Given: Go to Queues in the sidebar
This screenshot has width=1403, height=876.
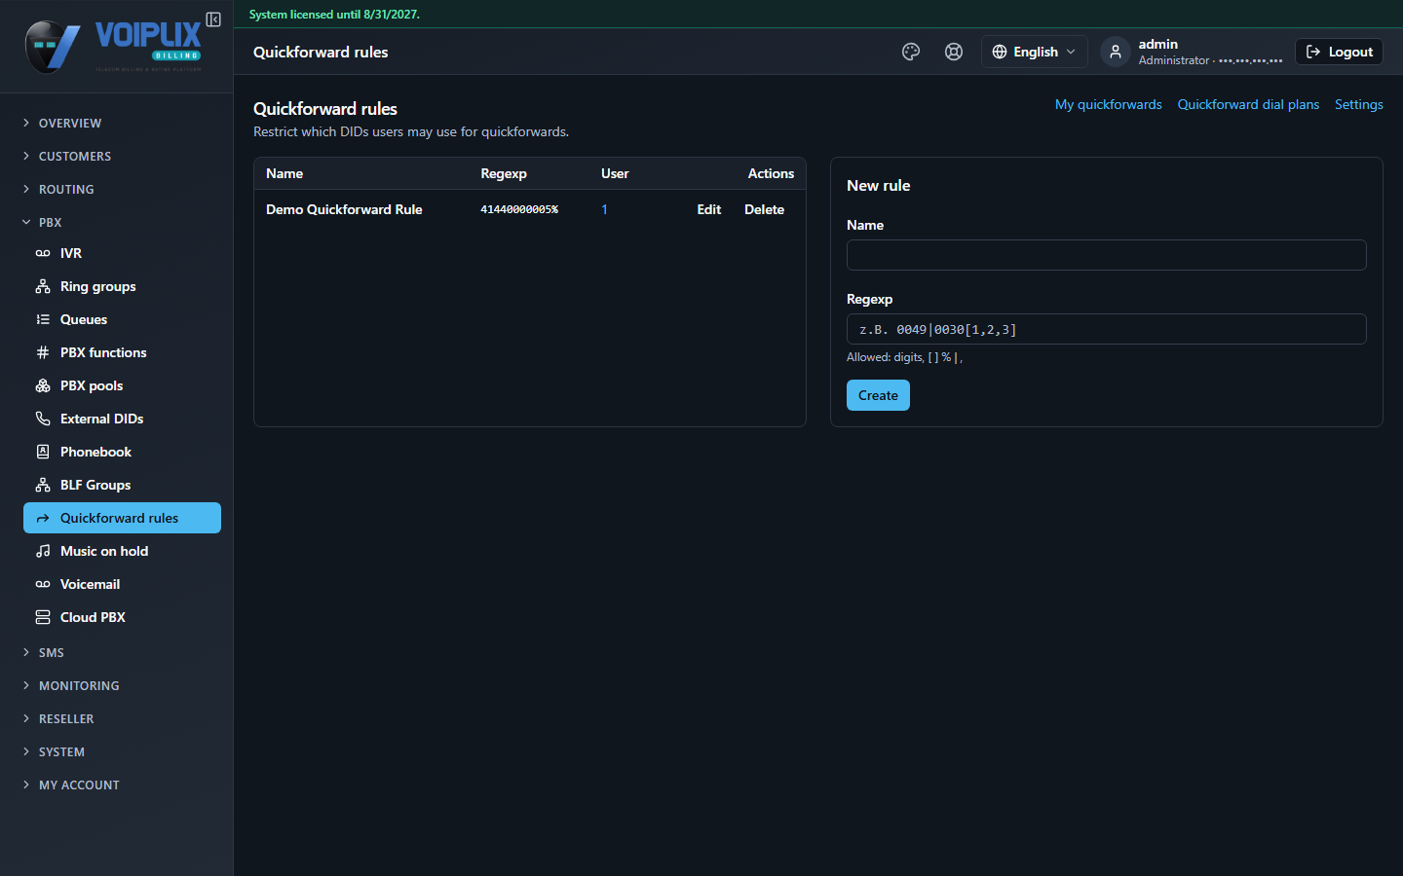Looking at the screenshot, I should coord(122,319).
